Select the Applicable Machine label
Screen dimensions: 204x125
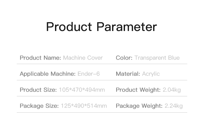click(x=48, y=74)
